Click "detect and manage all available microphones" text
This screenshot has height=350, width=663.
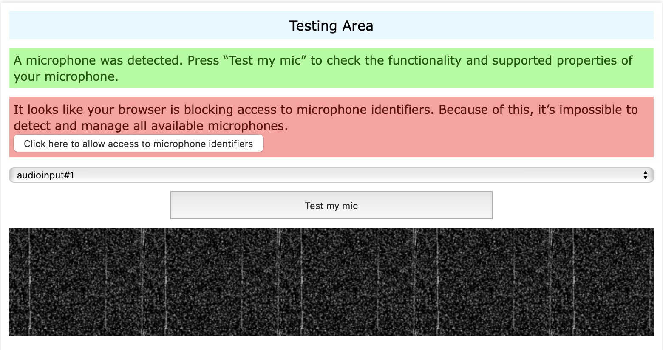150,126
